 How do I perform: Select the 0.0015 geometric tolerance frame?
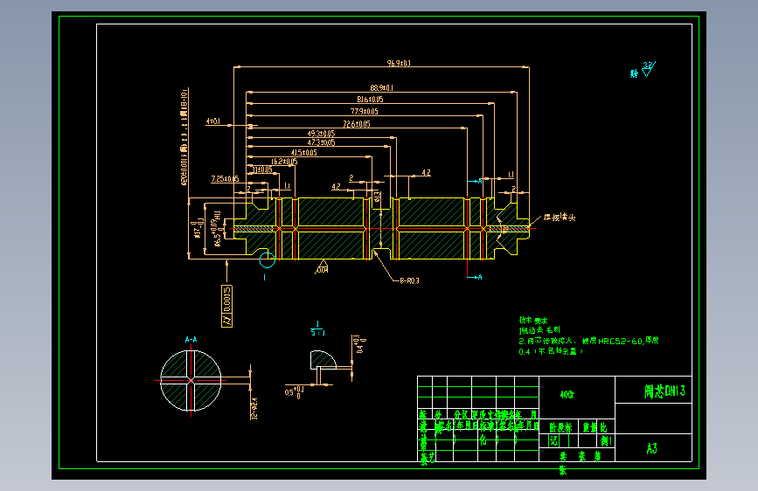click(226, 306)
